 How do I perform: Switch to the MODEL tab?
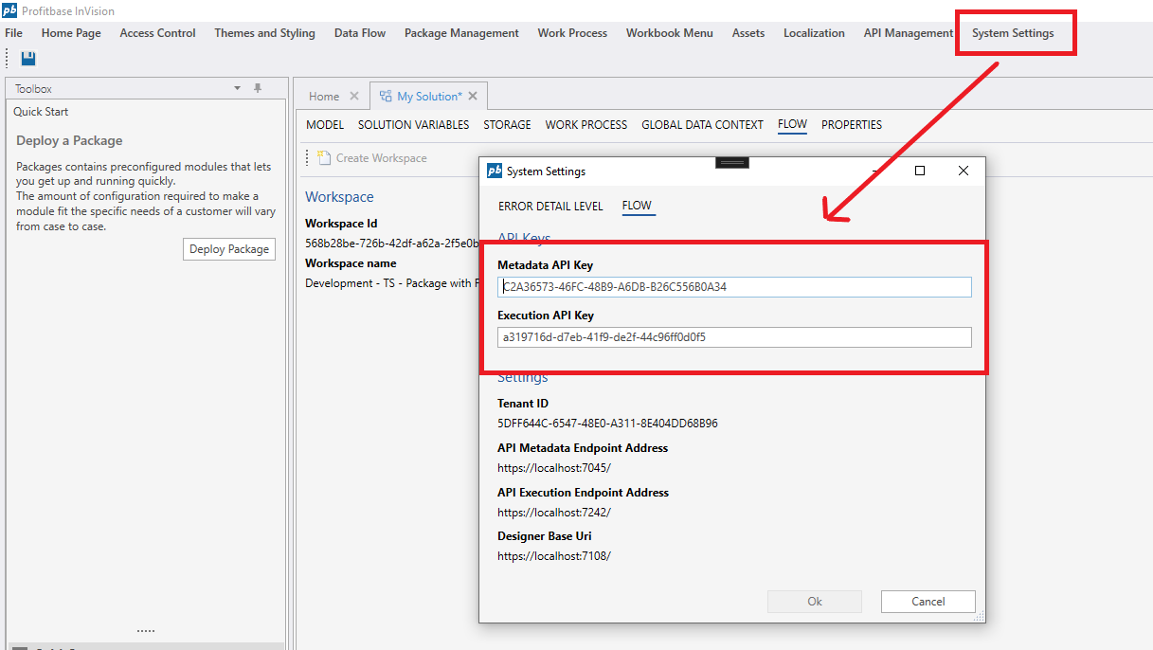325,125
